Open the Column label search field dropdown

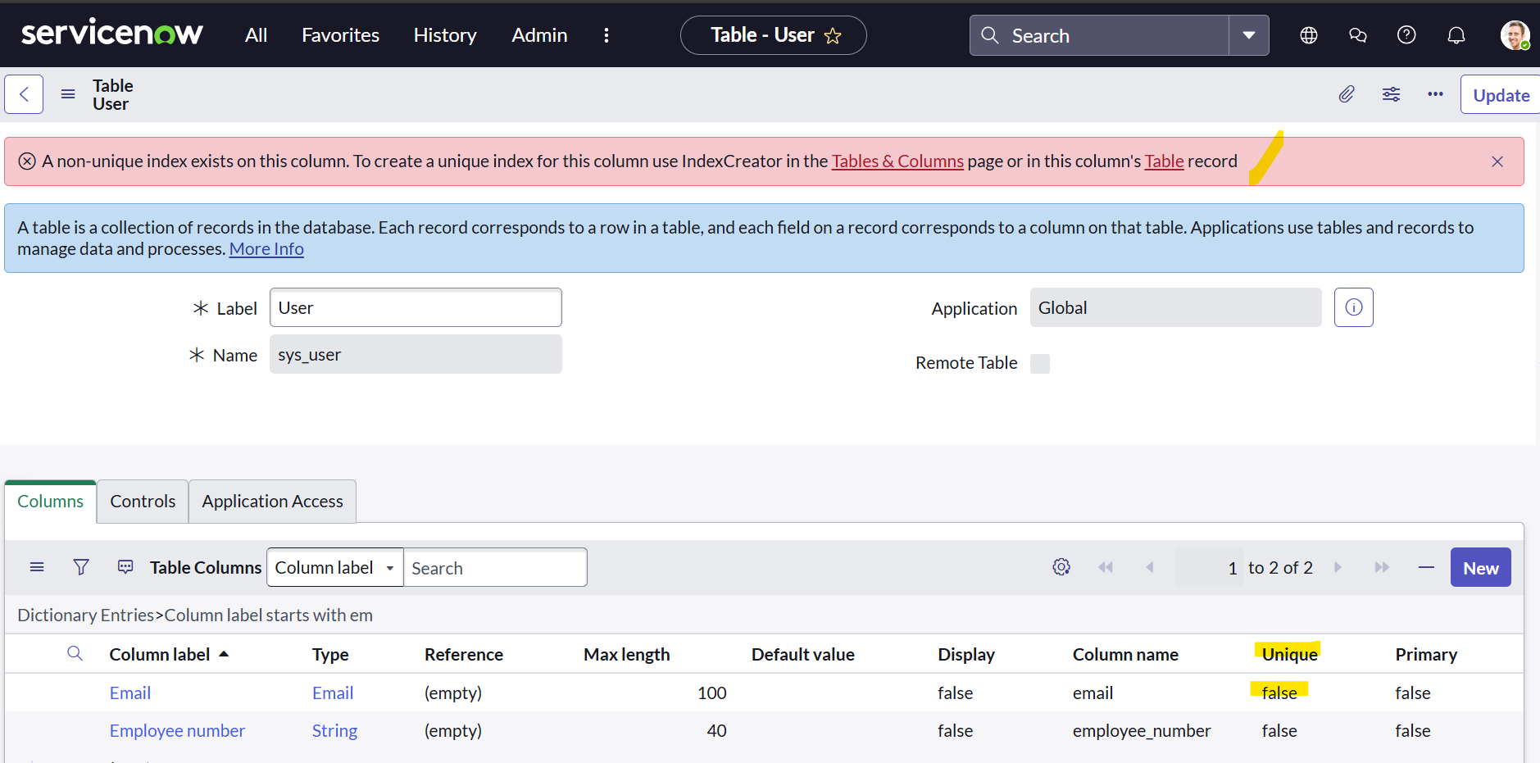click(335, 567)
